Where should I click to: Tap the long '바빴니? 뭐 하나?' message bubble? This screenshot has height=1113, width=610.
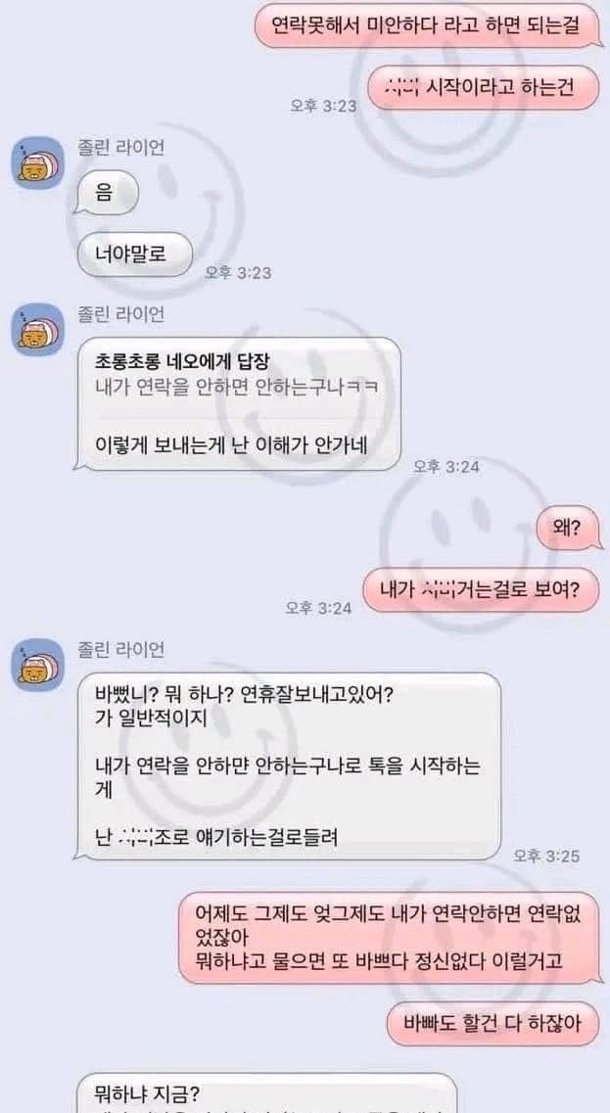(288, 765)
